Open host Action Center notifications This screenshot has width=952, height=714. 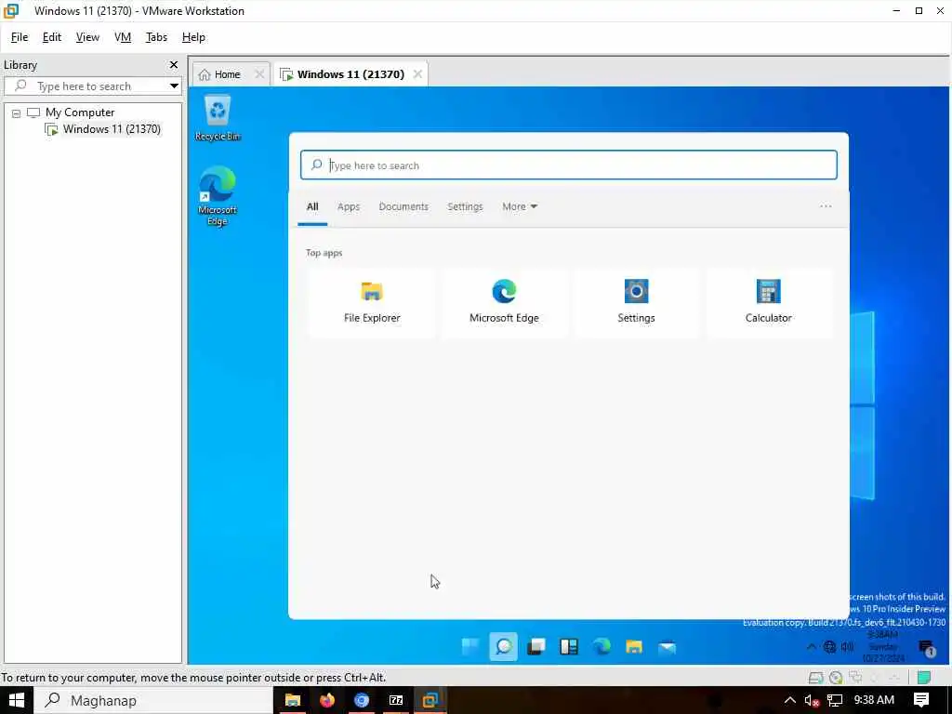(921, 700)
